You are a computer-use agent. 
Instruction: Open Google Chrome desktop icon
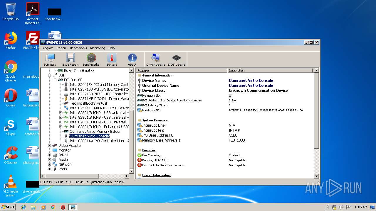[x=11, y=71]
